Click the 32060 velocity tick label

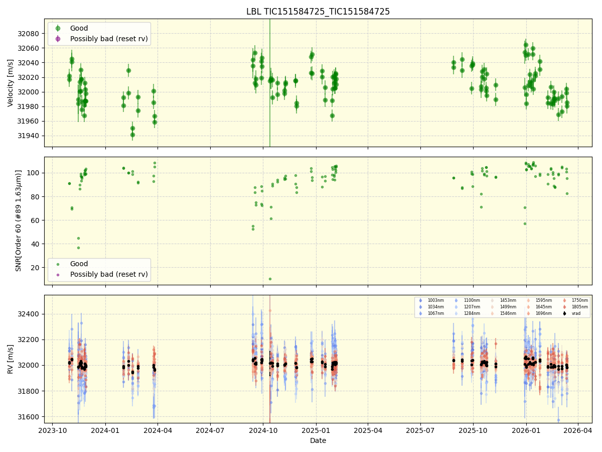(x=29, y=48)
